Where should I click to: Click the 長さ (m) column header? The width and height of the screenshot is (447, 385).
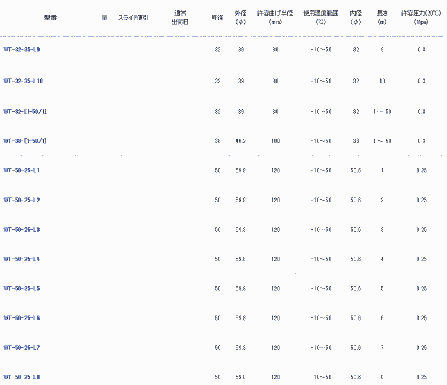[x=382, y=18]
